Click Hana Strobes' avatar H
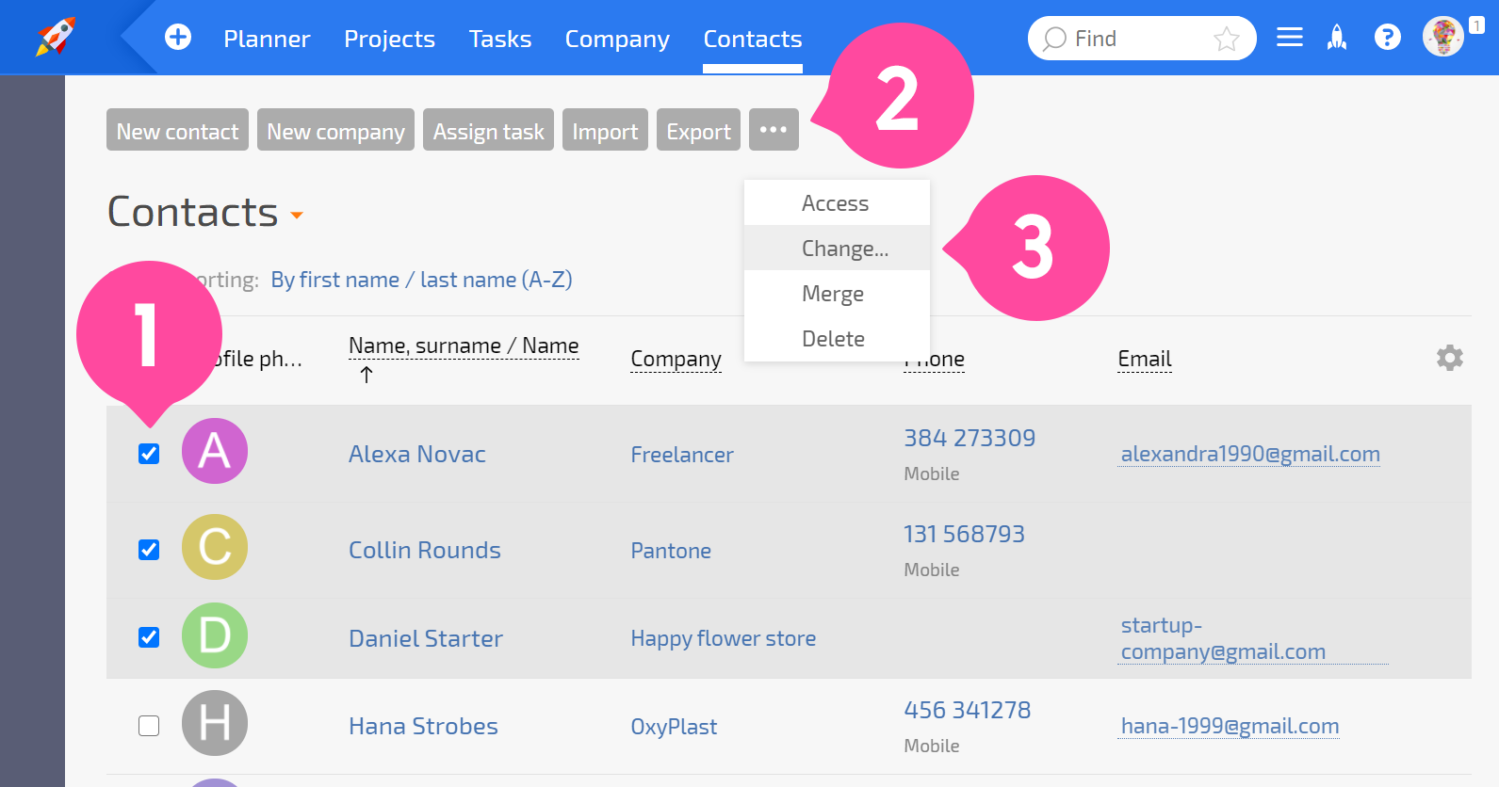 215,723
